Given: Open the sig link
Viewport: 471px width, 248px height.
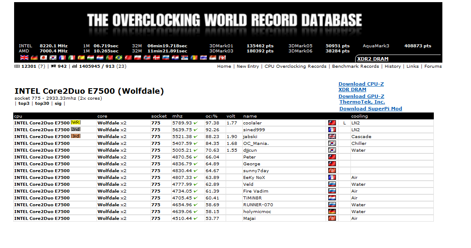Looking at the screenshot, I should coord(58,103).
